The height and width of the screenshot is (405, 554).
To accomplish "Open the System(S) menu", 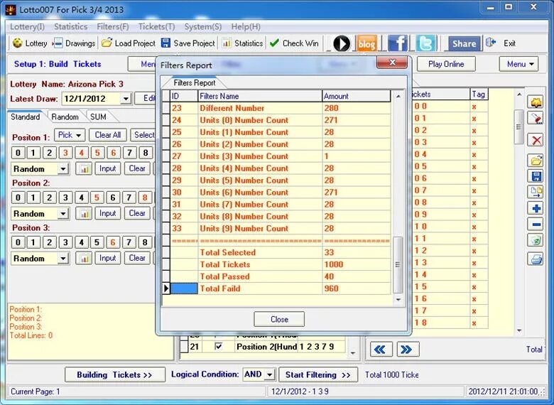I will point(203,26).
